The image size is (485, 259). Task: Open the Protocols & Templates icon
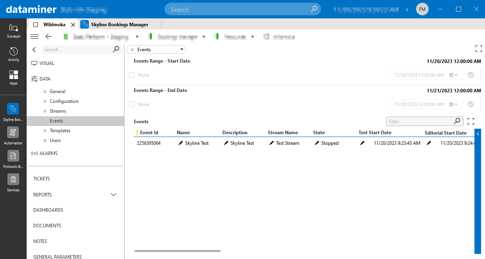[13, 156]
